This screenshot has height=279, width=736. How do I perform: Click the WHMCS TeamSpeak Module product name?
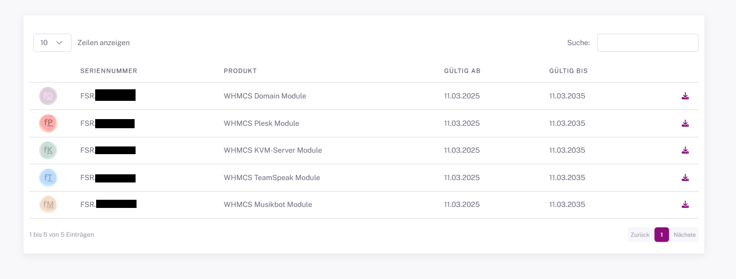[x=272, y=178]
